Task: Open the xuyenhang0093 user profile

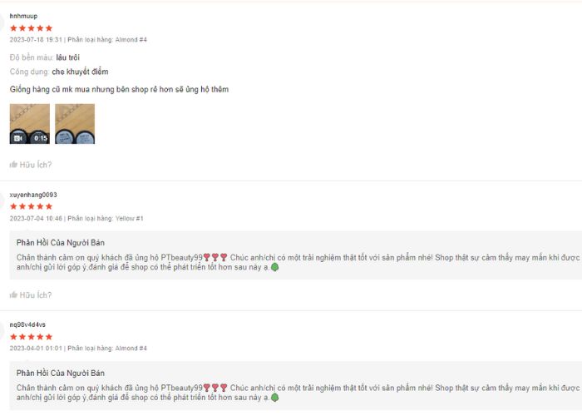Action: [33, 195]
